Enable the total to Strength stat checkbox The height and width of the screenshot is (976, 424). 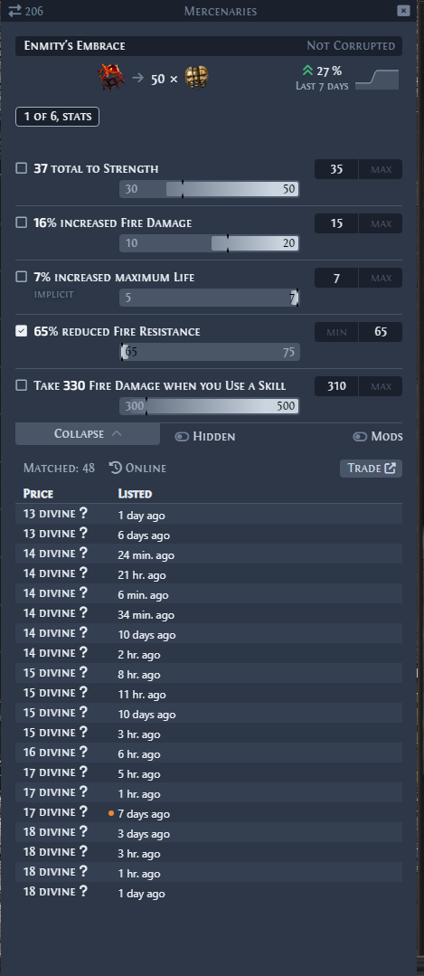(22, 168)
